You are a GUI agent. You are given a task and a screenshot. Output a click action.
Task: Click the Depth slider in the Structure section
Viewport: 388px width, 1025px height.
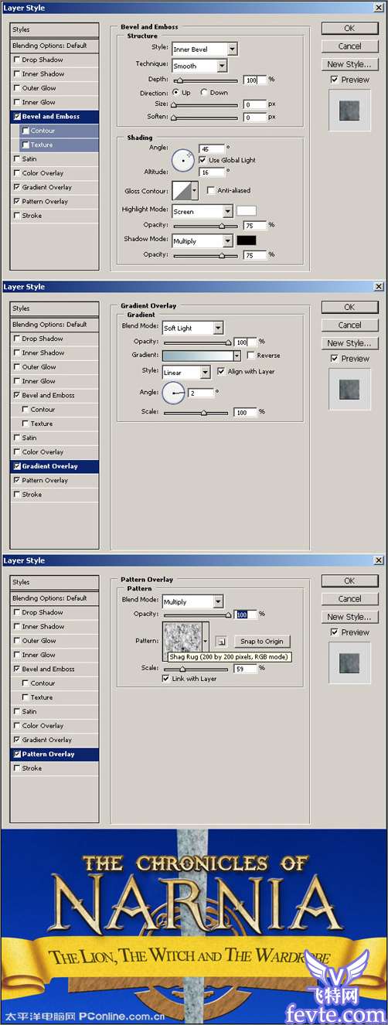coord(205,80)
